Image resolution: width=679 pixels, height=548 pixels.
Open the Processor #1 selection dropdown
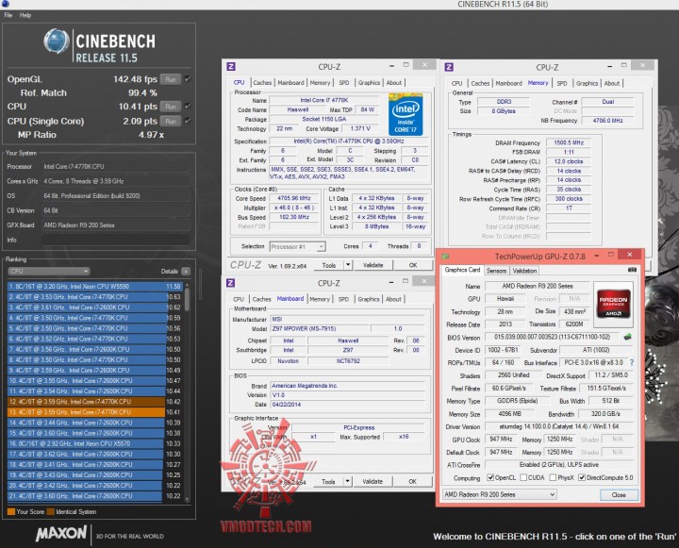(x=297, y=246)
